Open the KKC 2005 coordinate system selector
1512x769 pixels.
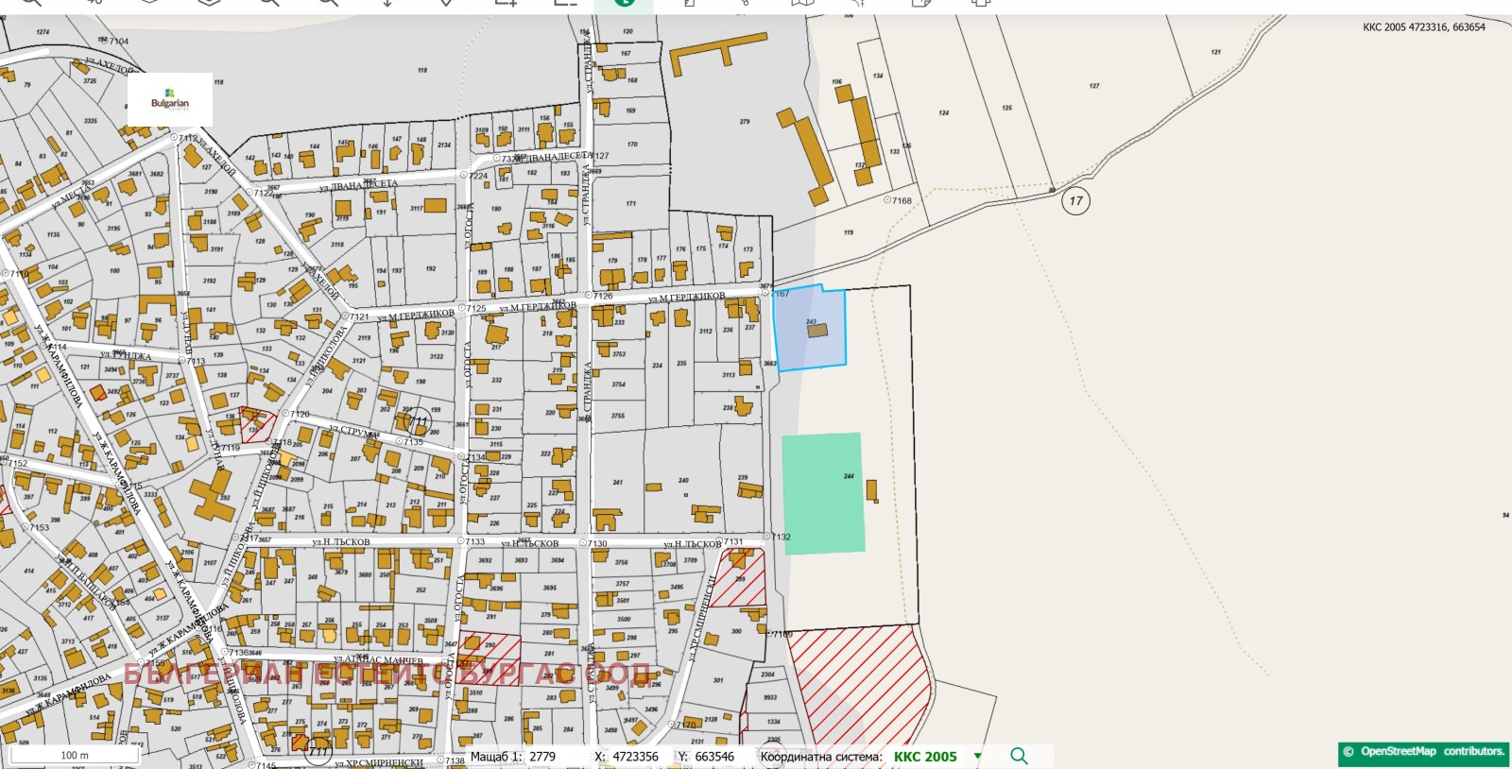tap(924, 757)
